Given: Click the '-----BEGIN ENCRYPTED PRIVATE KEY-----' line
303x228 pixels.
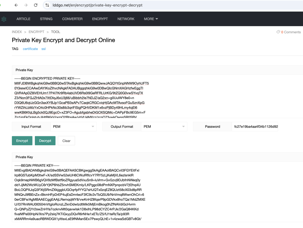Looking at the screenshot, I should click(47, 79).
